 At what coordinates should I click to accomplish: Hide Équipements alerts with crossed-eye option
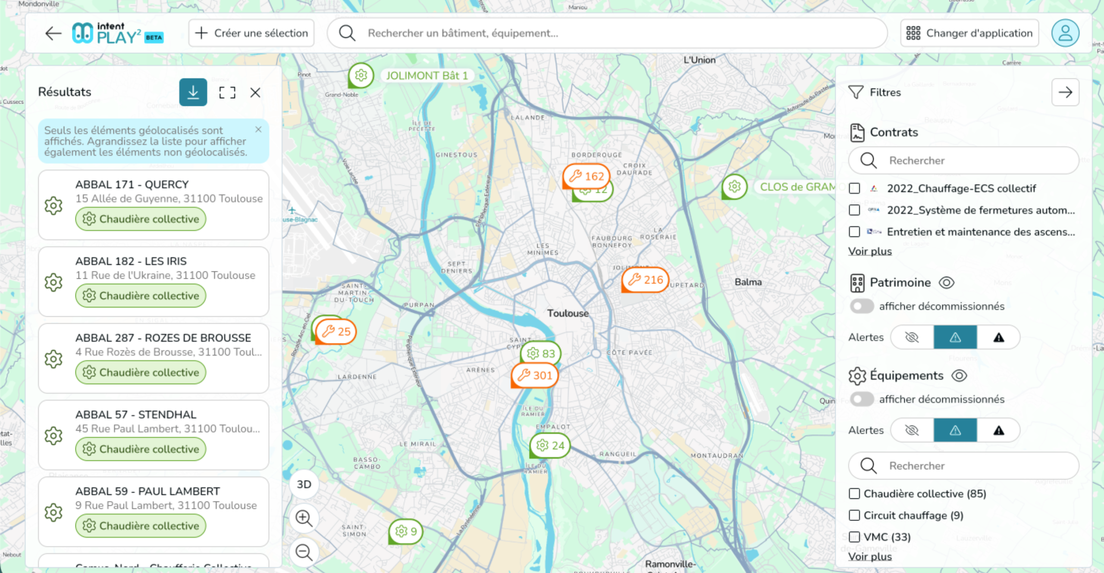point(912,430)
